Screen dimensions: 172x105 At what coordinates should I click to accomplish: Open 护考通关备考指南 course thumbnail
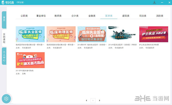click(30, 60)
